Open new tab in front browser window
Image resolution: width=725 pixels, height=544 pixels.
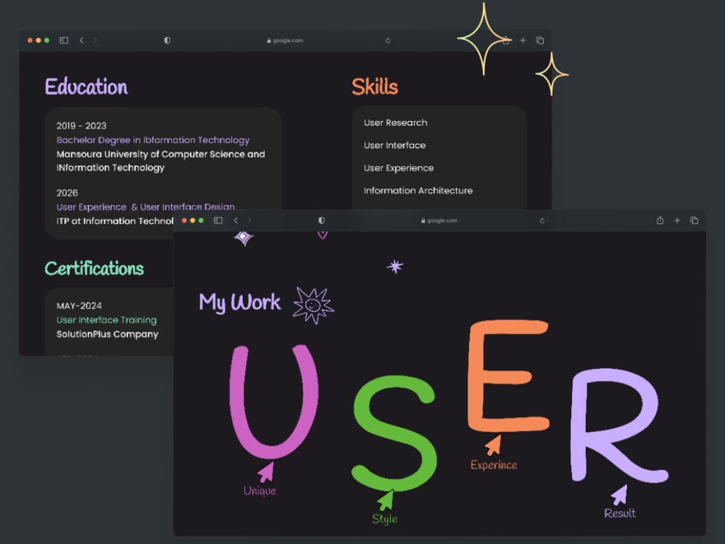coord(677,221)
